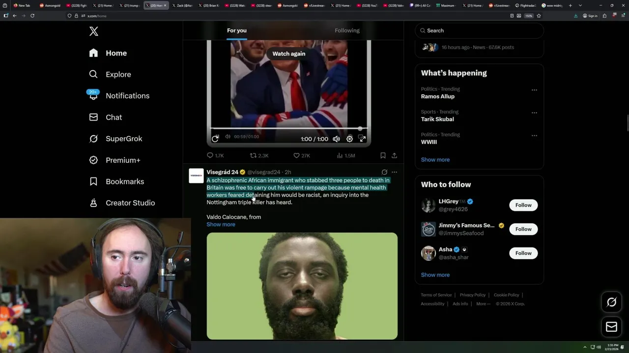Click the video progress bar
Viewport: 629px width, 353px height.
click(x=289, y=128)
